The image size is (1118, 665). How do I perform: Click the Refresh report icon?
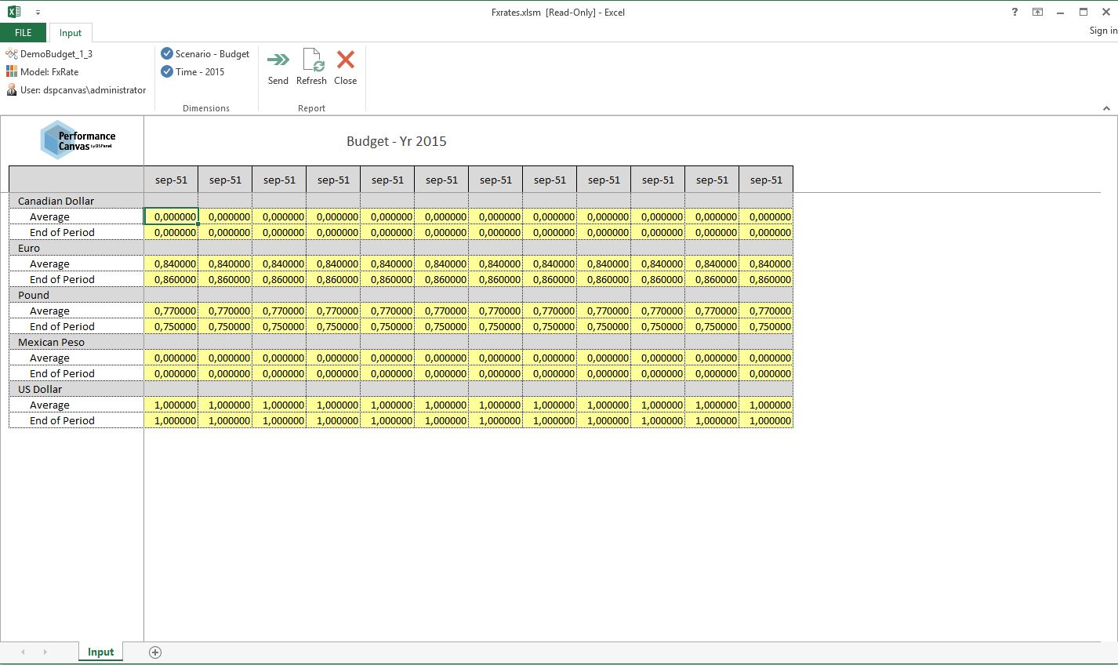tap(311, 60)
